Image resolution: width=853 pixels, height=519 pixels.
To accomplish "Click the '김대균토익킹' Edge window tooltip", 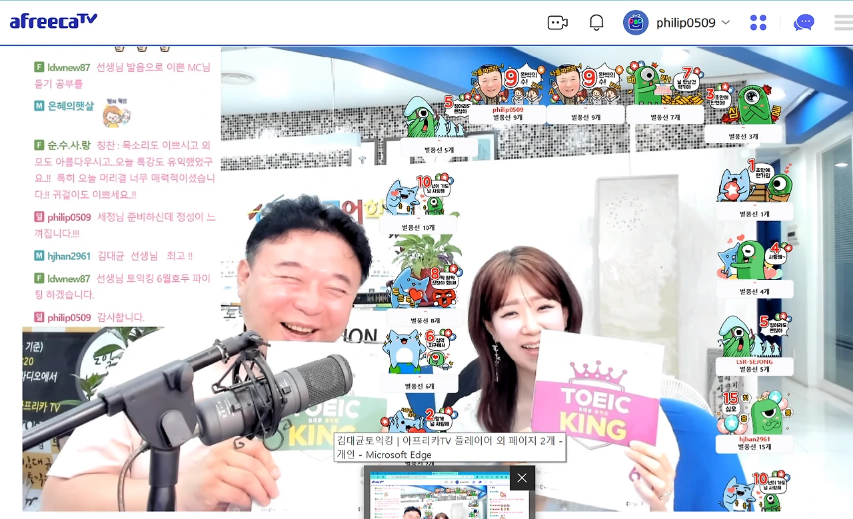I will [450, 448].
